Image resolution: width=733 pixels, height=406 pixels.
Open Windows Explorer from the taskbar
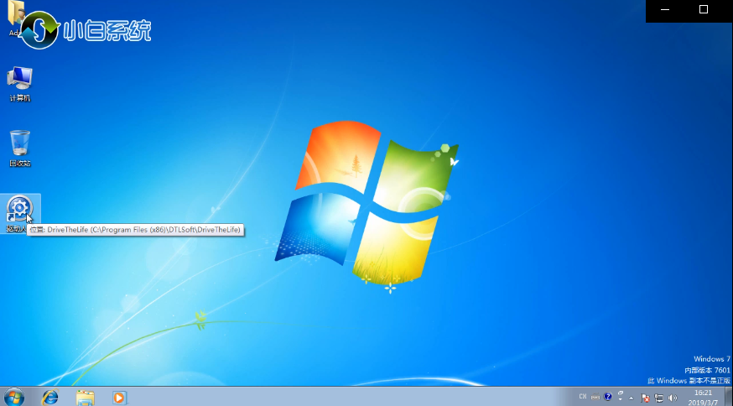(x=85, y=398)
